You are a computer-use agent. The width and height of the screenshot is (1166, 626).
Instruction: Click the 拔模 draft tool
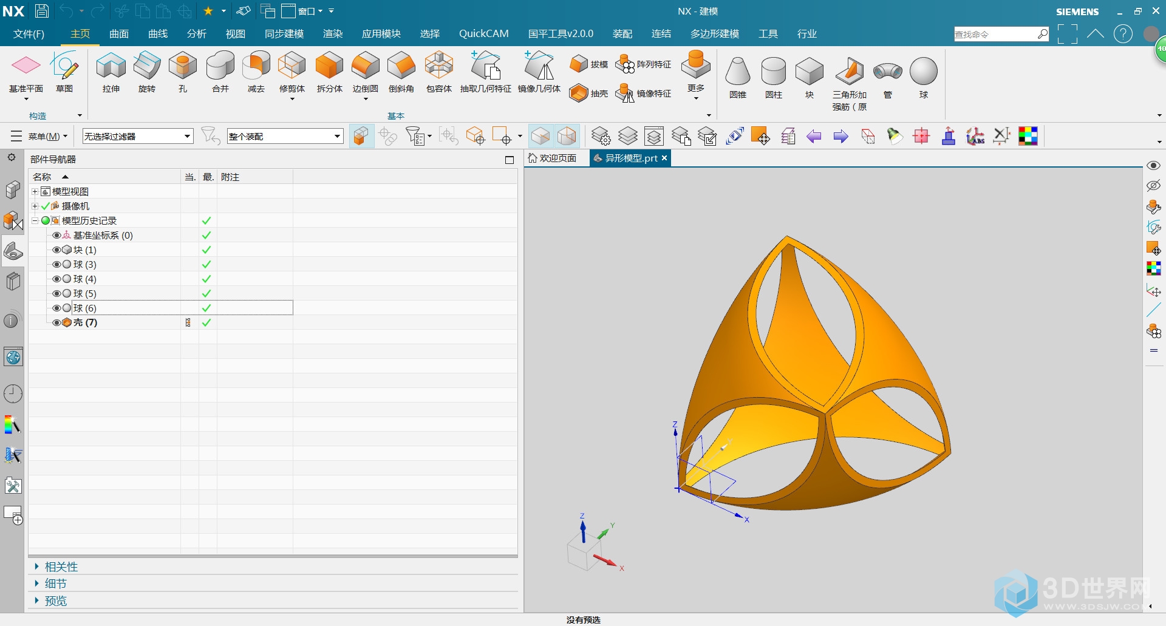coord(588,64)
